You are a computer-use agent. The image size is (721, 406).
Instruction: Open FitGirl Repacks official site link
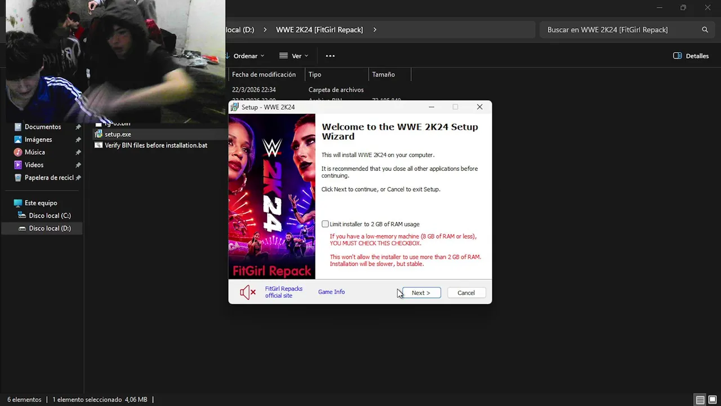(x=284, y=292)
